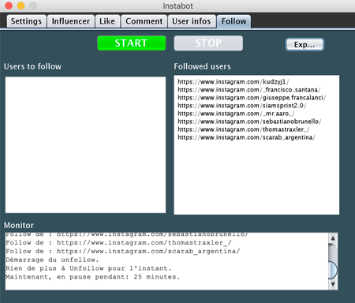Image resolution: width=355 pixels, height=303 pixels.
Task: Select the User infos tab
Action: (x=192, y=21)
